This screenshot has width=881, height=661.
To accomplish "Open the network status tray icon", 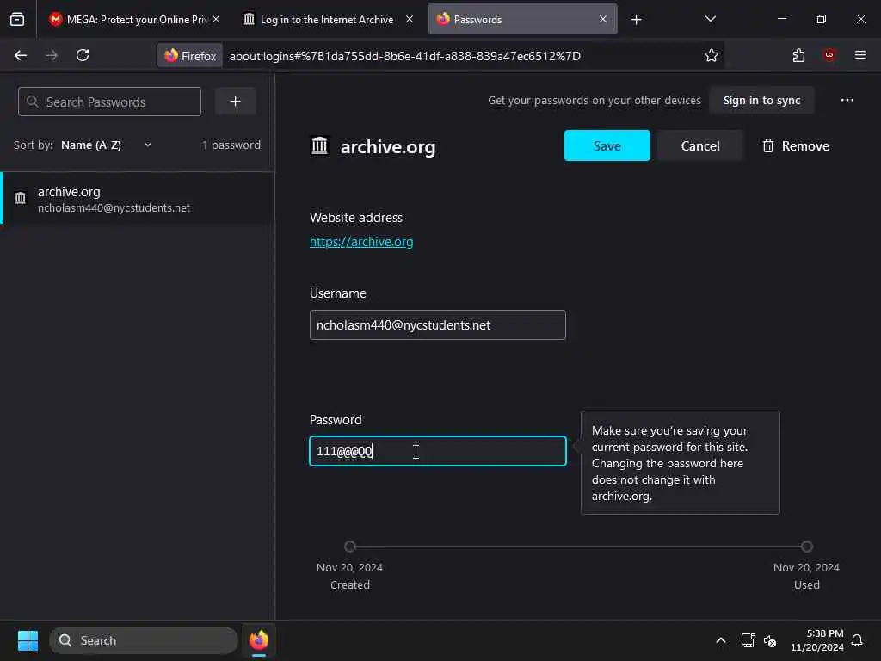I will (x=748, y=640).
